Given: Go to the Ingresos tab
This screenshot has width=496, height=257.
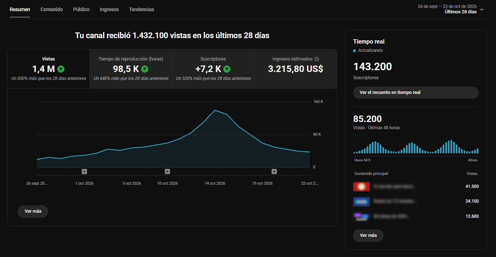Looking at the screenshot, I should 109,9.
